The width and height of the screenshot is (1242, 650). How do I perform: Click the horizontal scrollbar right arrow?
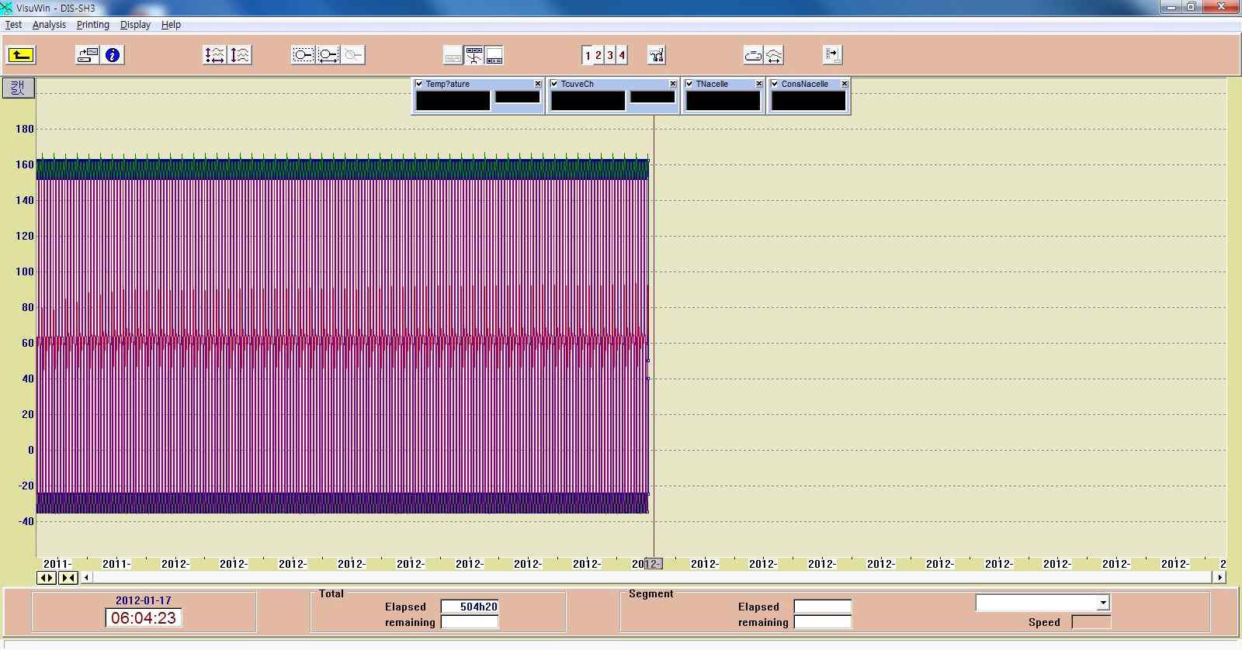coord(1220,577)
